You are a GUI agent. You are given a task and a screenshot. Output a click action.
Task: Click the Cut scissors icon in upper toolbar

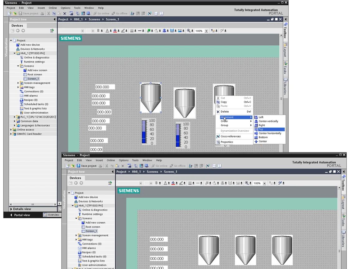pos(49,13)
